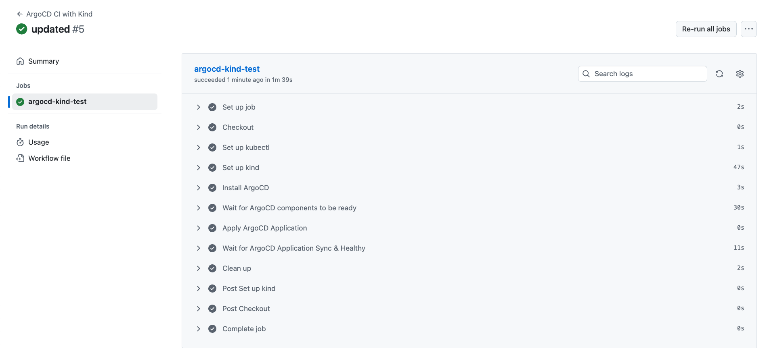Click the Summary home icon
769x355 pixels.
pyautogui.click(x=20, y=61)
